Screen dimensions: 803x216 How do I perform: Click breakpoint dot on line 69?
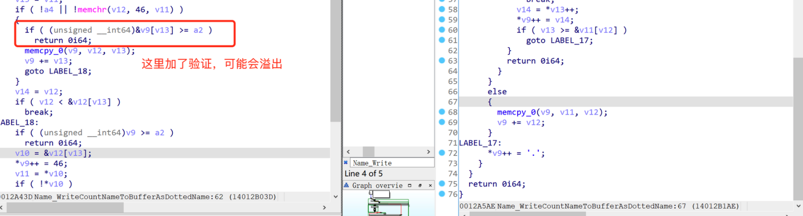(x=441, y=122)
